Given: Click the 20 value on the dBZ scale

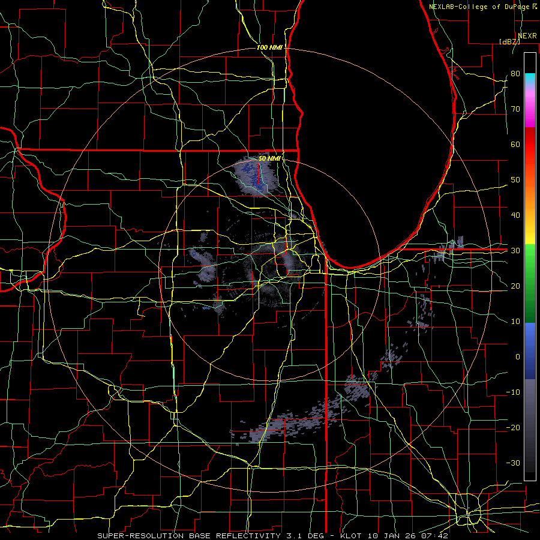Looking at the screenshot, I should tap(515, 286).
